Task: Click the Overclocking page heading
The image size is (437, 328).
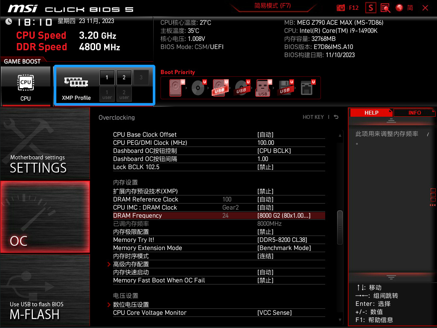Action: [x=117, y=118]
